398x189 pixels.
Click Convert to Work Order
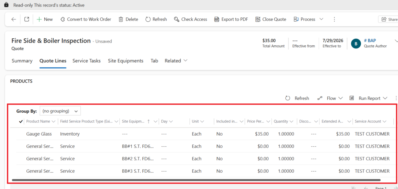(86, 19)
